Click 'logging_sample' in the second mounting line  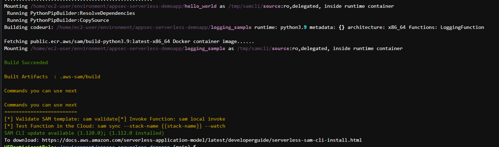[205, 48]
